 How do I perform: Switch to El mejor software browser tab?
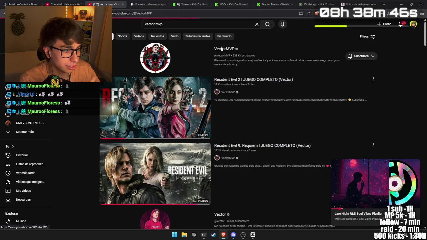click(x=148, y=4)
